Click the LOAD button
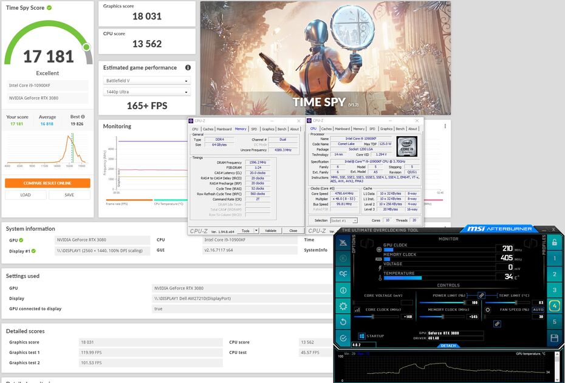Viewport: 565px width, 383px height. pos(26,195)
